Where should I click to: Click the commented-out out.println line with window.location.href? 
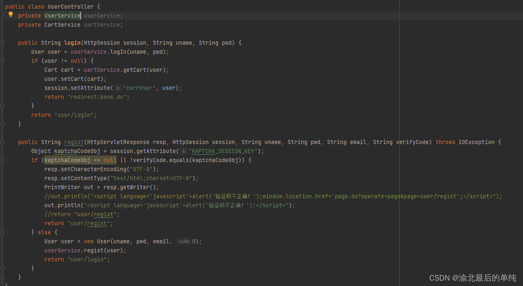coord(273,196)
